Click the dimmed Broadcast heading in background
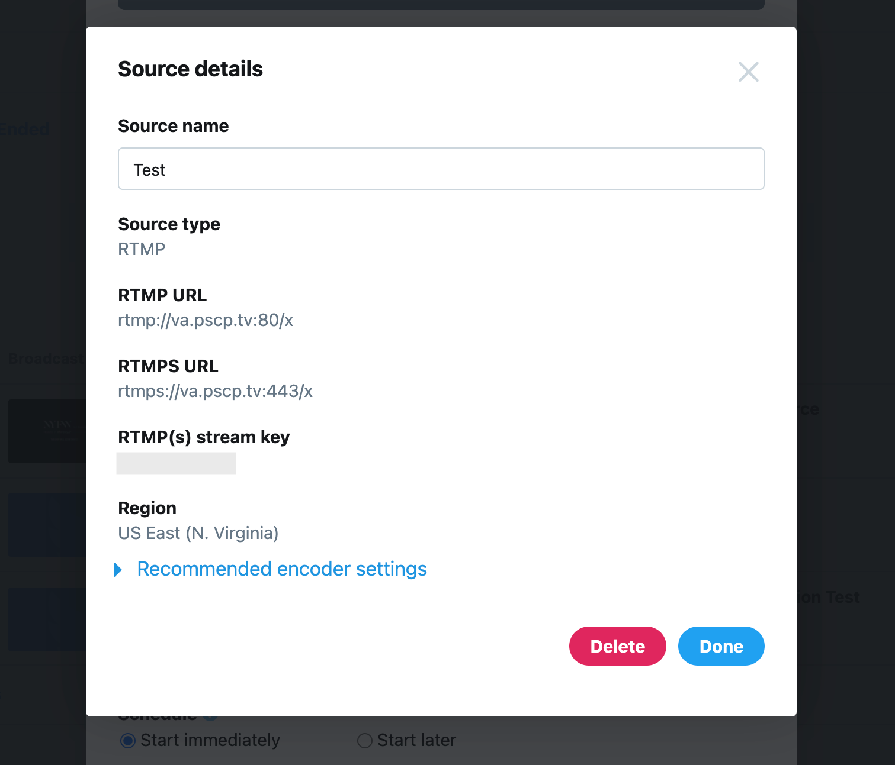The height and width of the screenshot is (765, 895). [x=46, y=359]
